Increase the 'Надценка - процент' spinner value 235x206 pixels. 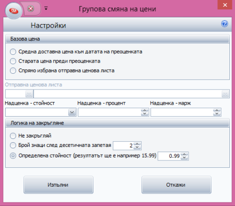click(145, 110)
